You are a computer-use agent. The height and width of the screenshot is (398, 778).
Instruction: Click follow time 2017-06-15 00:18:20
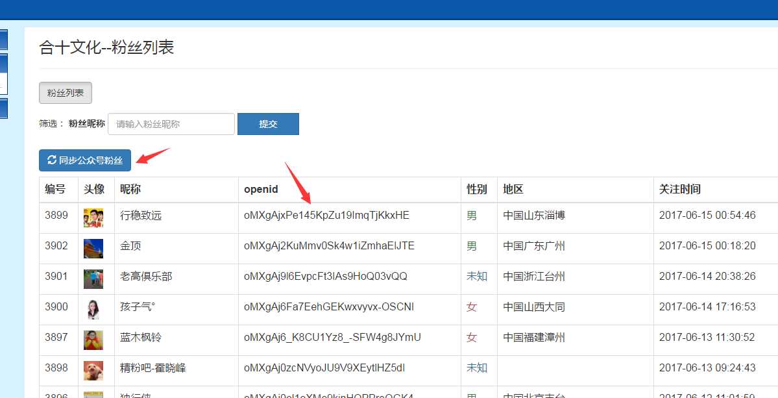707,245
